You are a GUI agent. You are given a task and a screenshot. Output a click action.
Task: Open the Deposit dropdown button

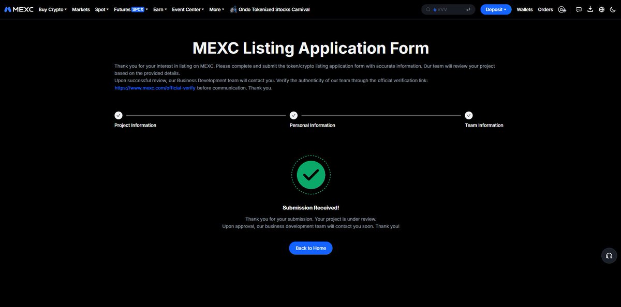point(496,9)
